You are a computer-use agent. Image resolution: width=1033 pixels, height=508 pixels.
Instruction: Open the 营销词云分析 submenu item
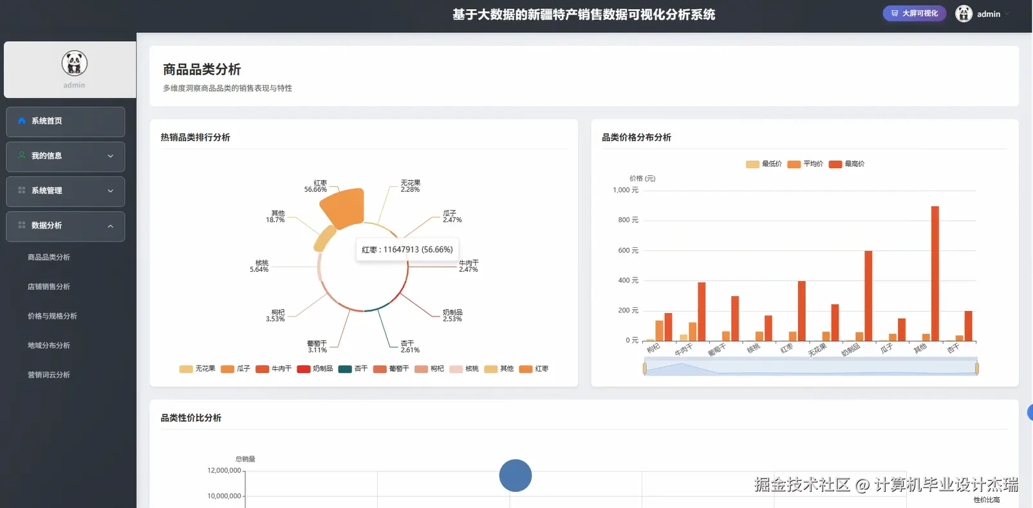coord(49,375)
